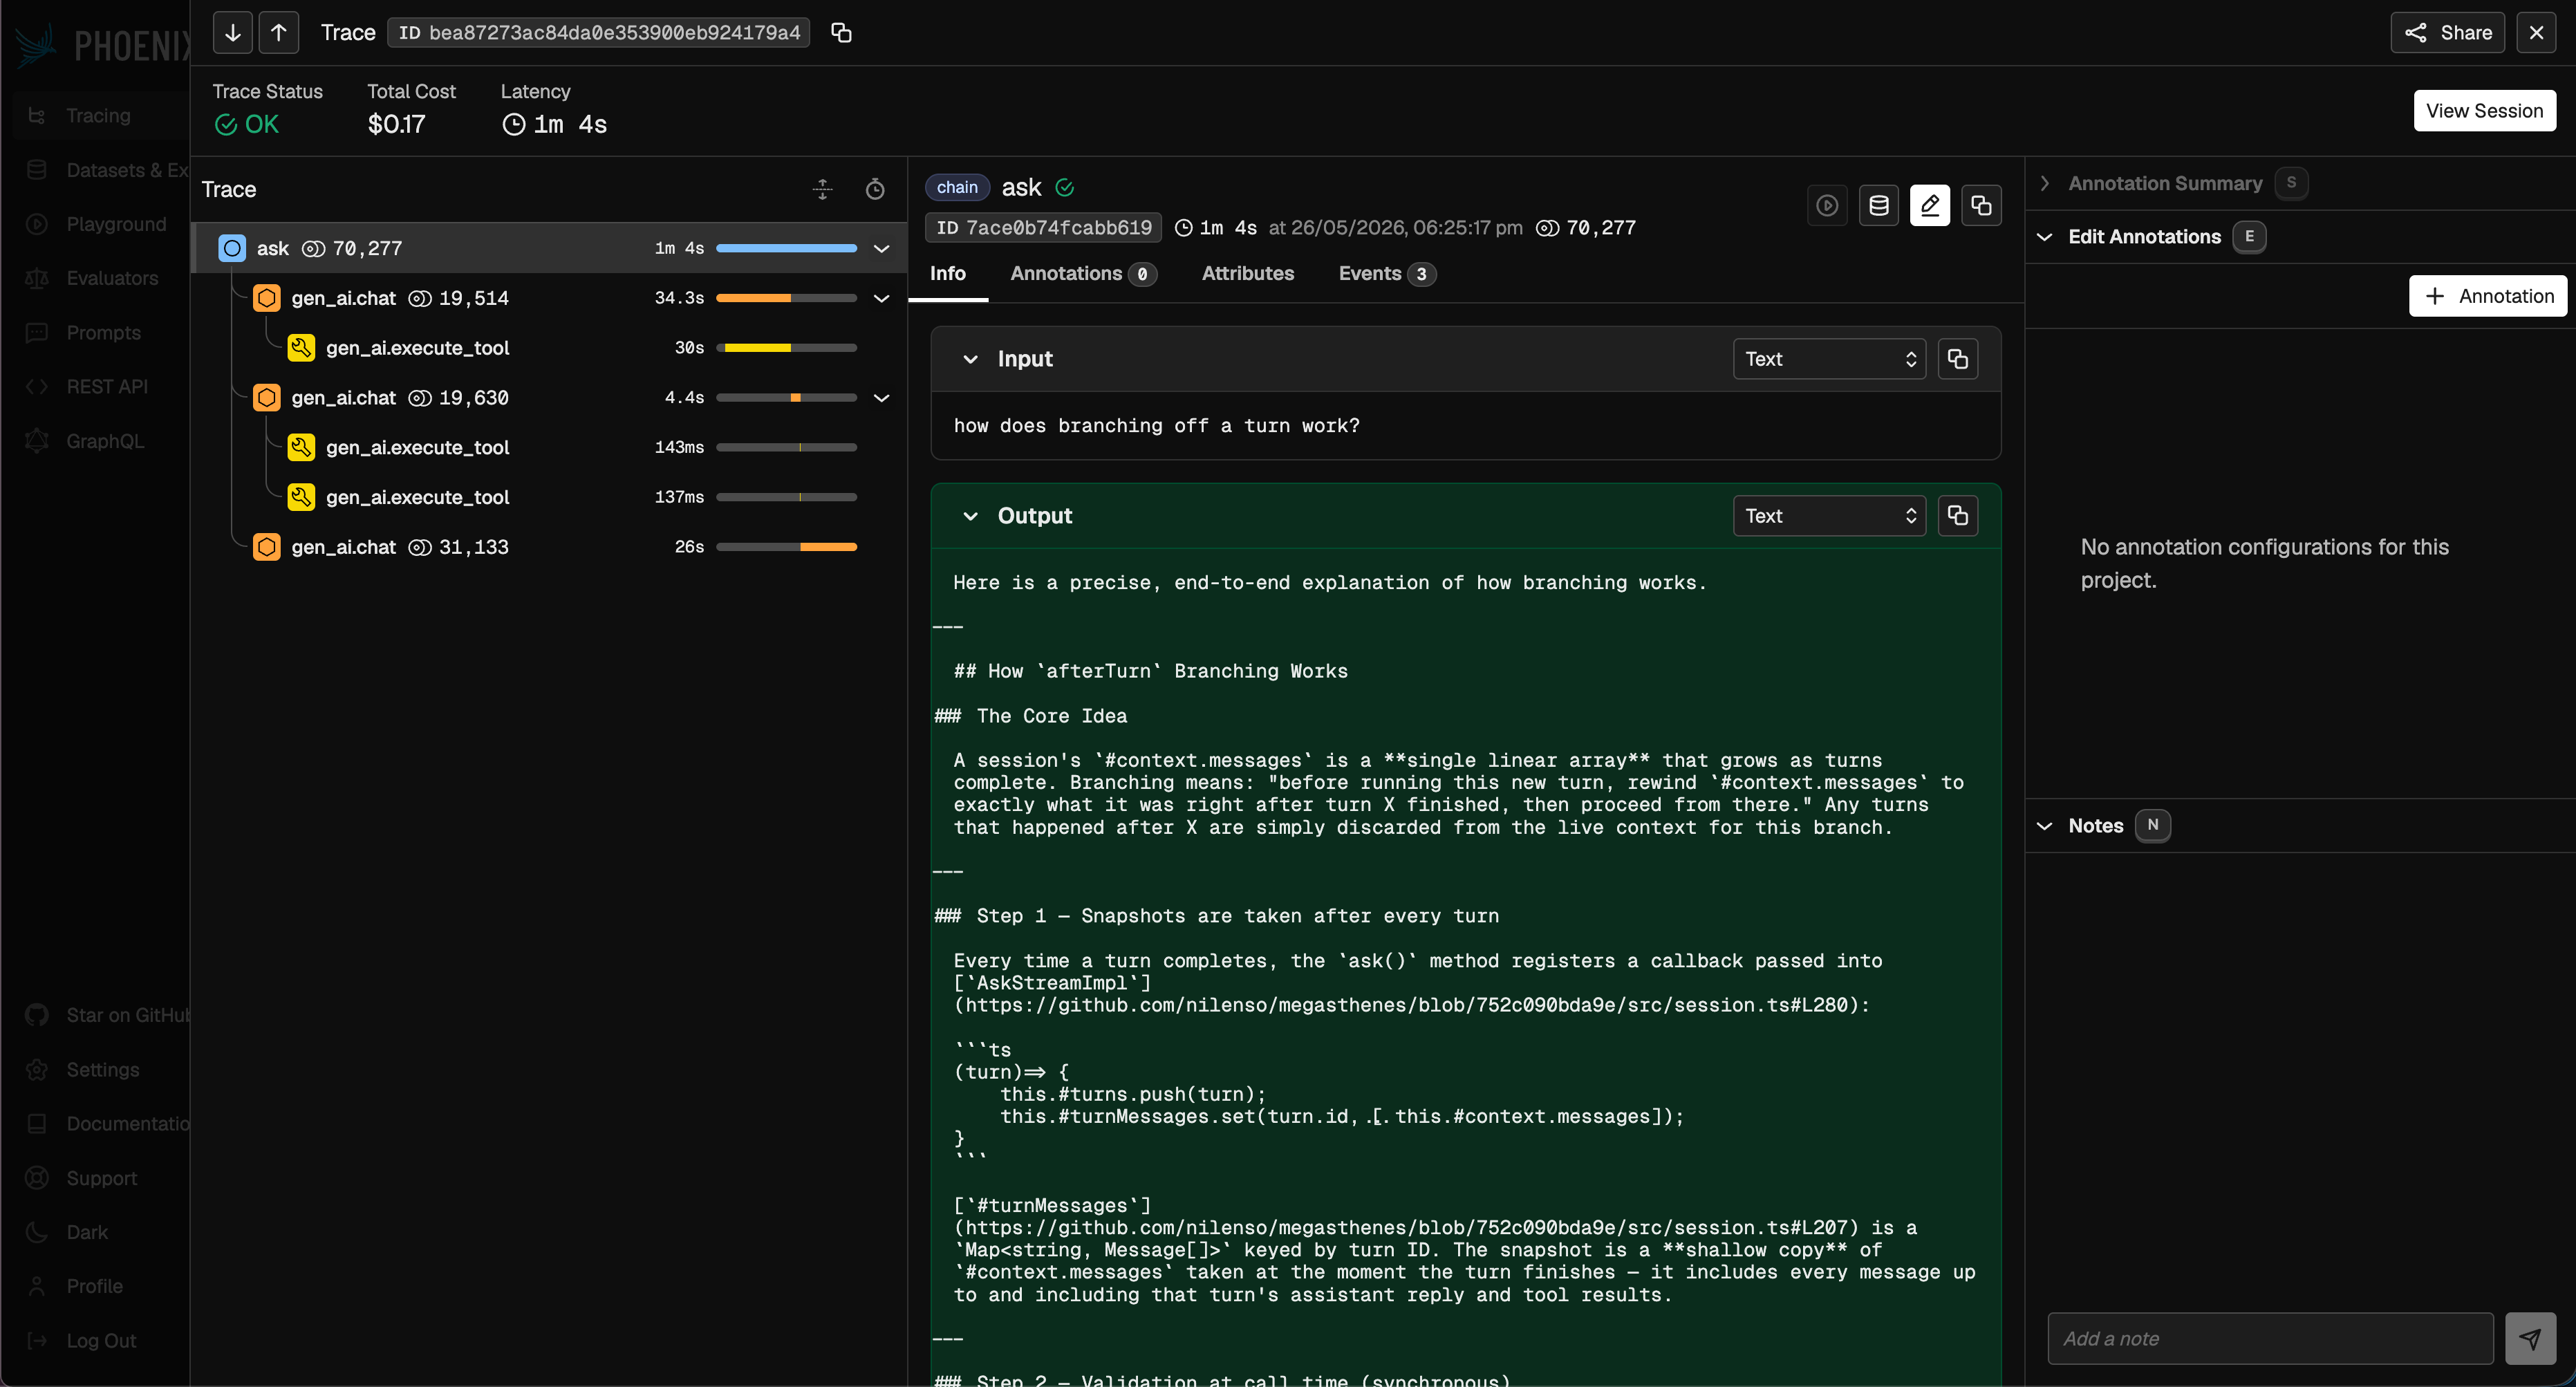Select the ask chain span row
The image size is (2576, 1387).
coord(549,249)
